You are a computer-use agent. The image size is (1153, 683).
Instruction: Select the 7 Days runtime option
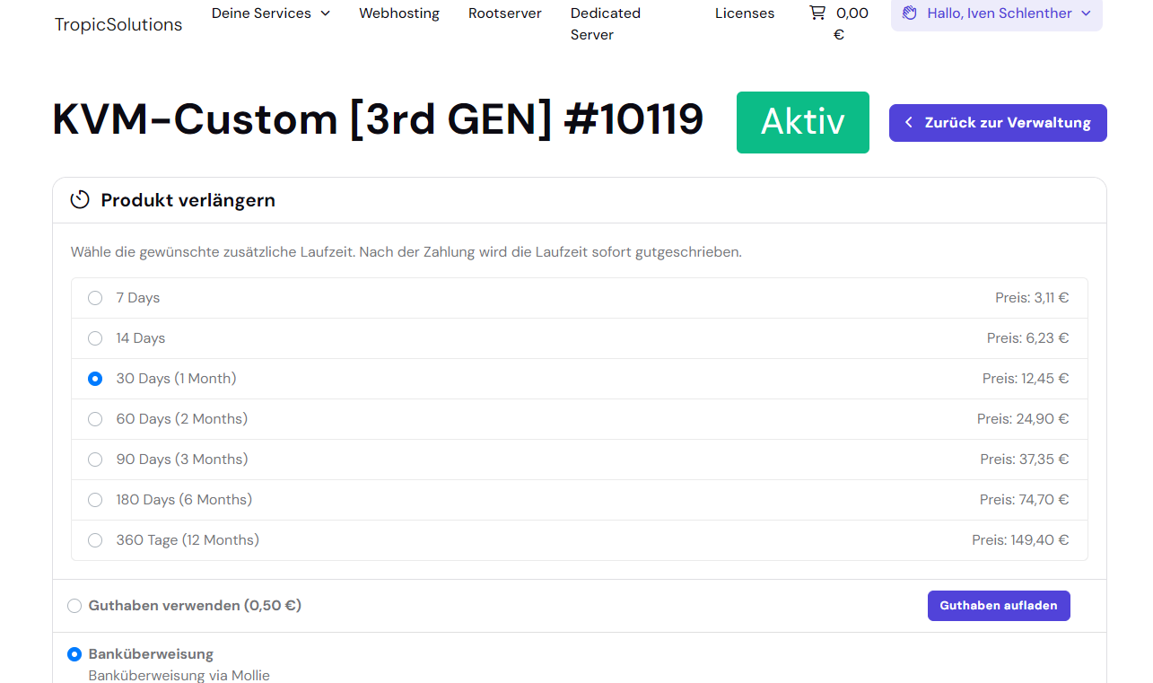pos(95,298)
